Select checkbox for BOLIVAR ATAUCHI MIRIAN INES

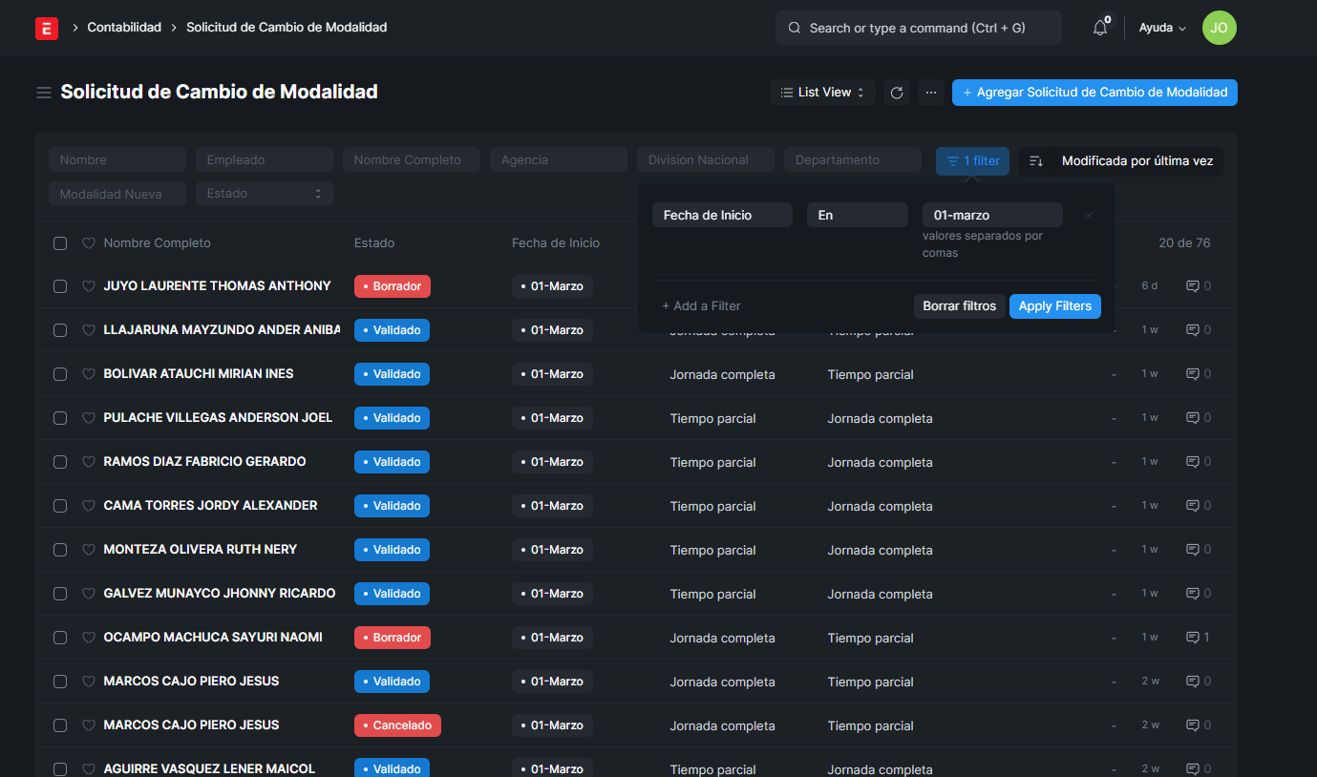coord(60,374)
